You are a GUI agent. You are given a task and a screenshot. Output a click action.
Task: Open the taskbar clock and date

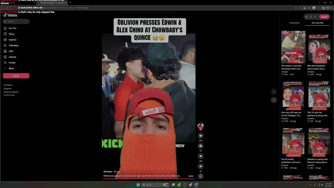click(329, 185)
